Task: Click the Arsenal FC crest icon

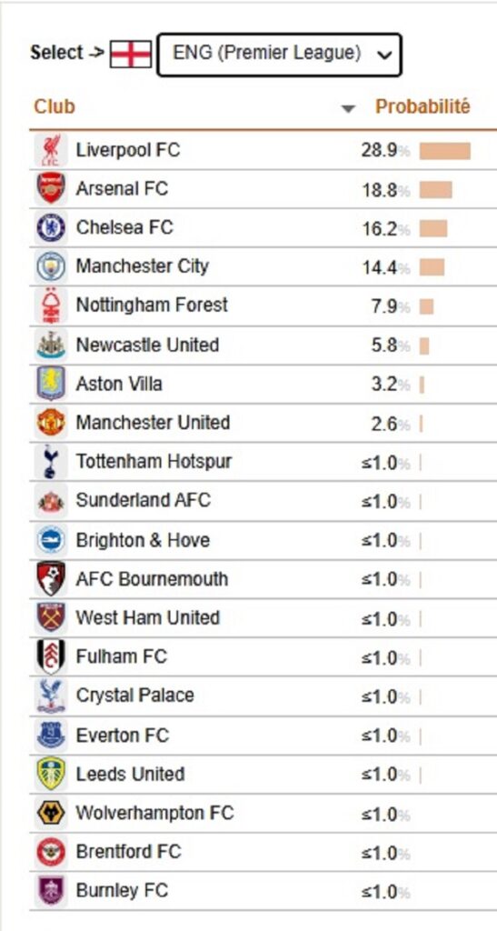Action: tap(51, 189)
